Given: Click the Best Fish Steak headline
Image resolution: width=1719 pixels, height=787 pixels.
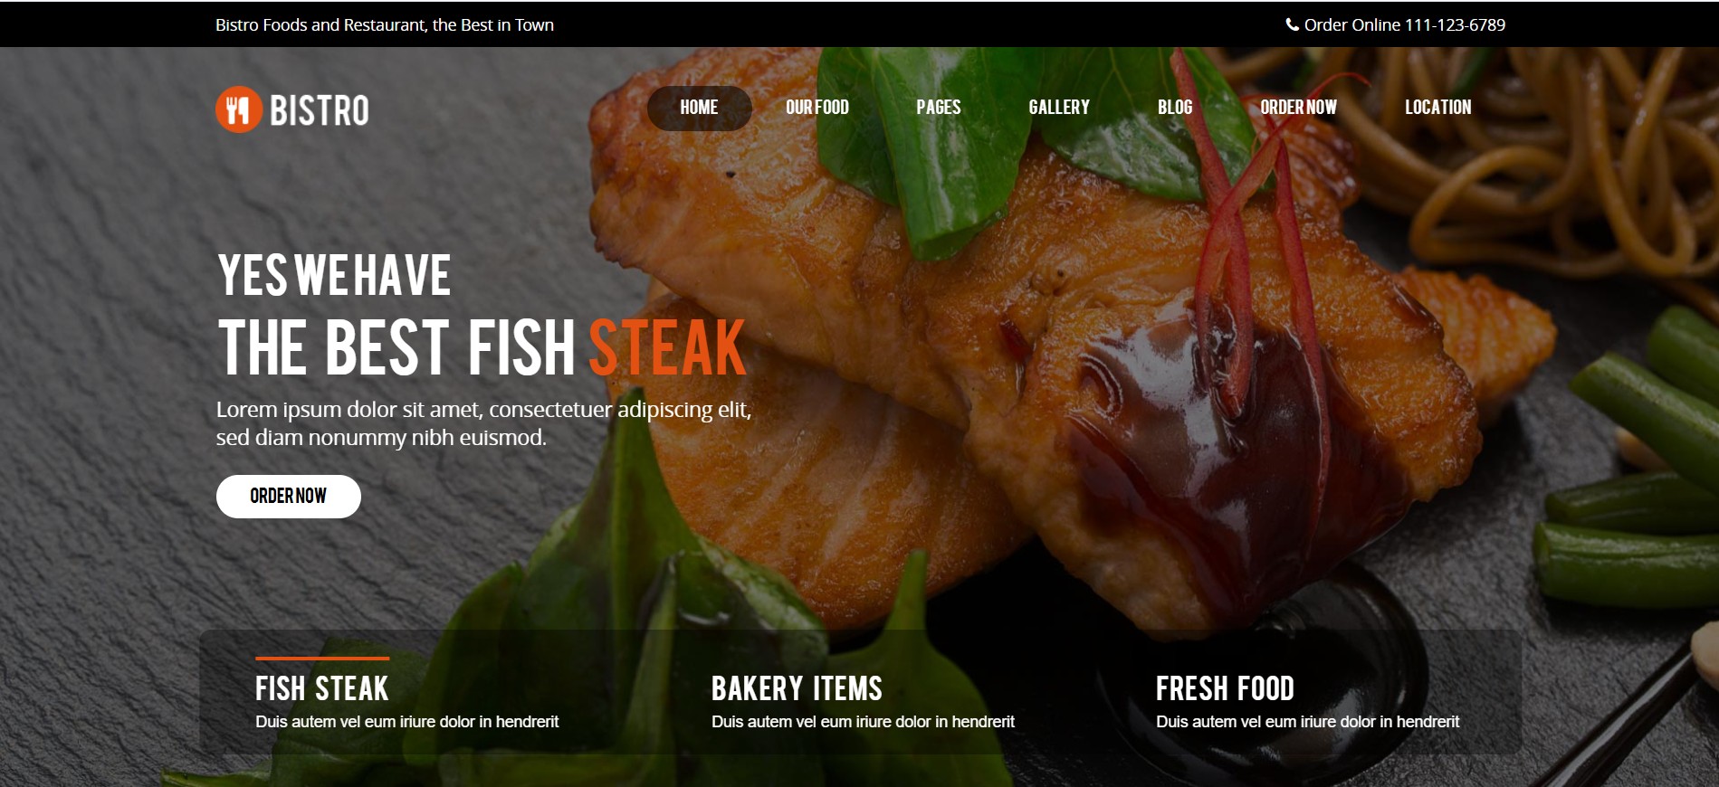Looking at the screenshot, I should coord(482,346).
